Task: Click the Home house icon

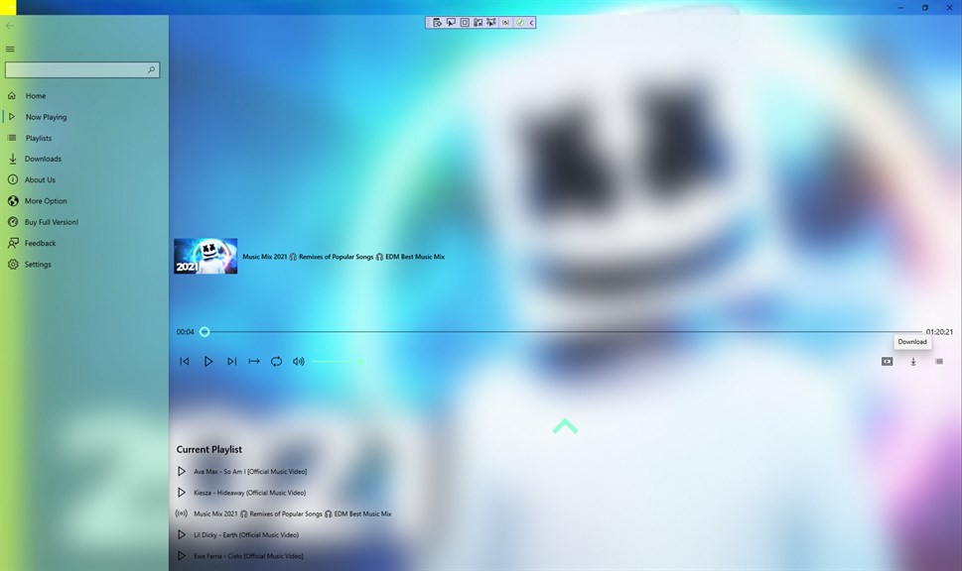Action: tap(12, 95)
